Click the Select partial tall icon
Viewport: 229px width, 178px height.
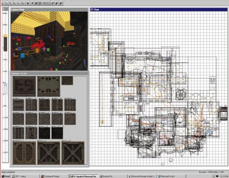(x=36, y=3)
